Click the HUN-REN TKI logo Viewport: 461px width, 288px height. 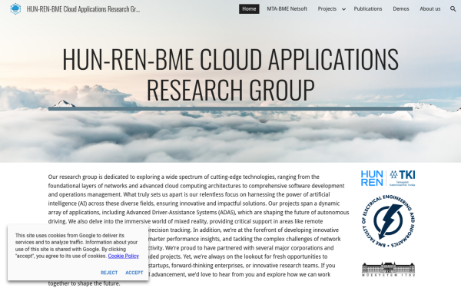point(388,178)
